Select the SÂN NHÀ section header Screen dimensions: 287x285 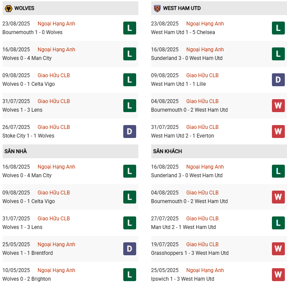(16, 151)
